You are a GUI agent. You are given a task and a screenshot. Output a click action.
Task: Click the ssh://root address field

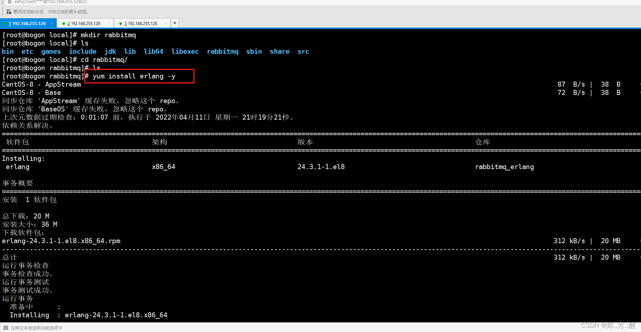pos(51,2)
